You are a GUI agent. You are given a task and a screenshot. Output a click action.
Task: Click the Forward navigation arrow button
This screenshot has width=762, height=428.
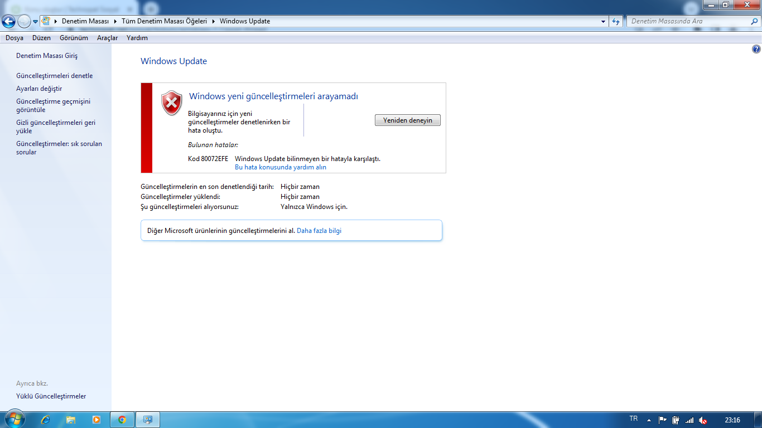(x=24, y=22)
